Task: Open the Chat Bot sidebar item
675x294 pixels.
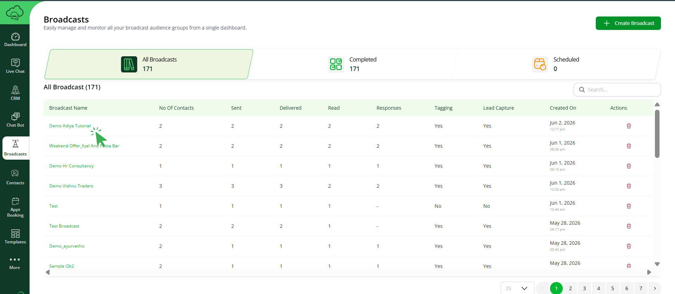Action: tap(15, 120)
